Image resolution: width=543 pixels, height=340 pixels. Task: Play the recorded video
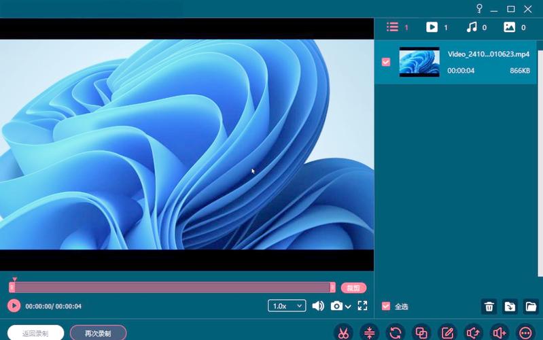(14, 306)
